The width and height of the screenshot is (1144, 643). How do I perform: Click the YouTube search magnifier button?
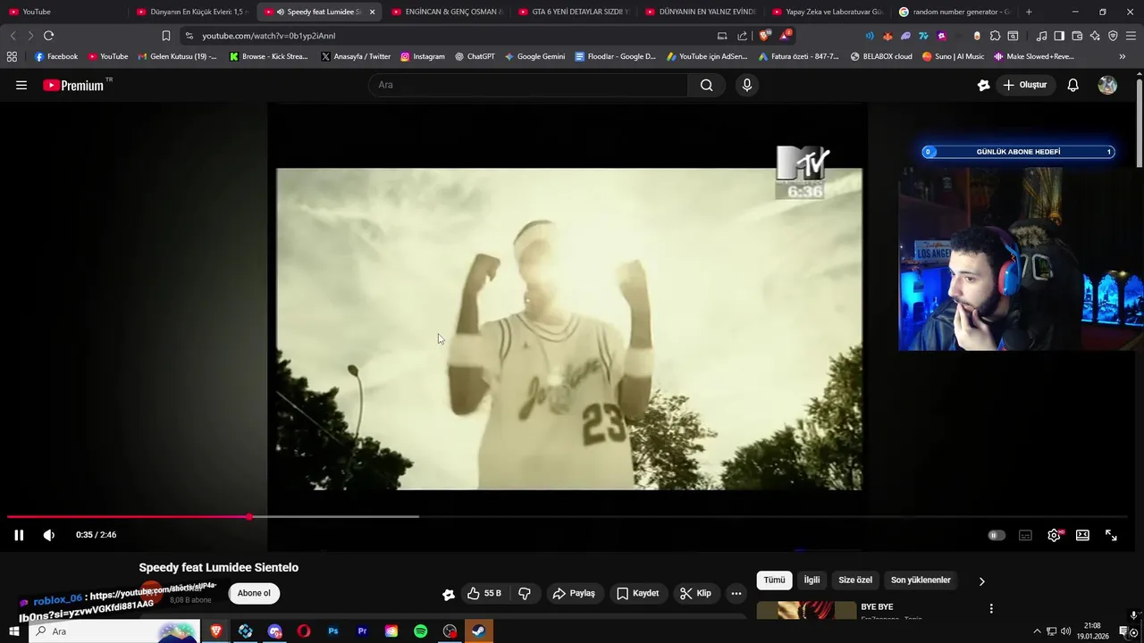point(707,85)
